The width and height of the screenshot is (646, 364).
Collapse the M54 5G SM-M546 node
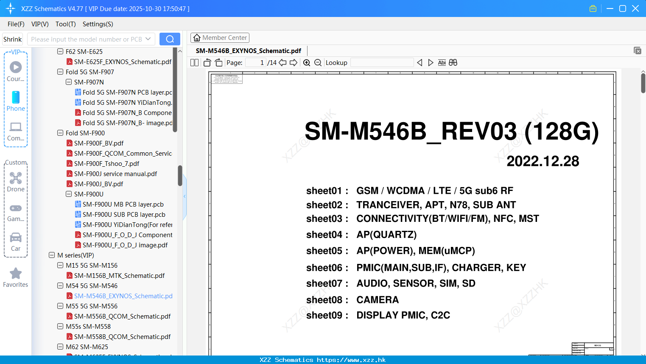60,286
